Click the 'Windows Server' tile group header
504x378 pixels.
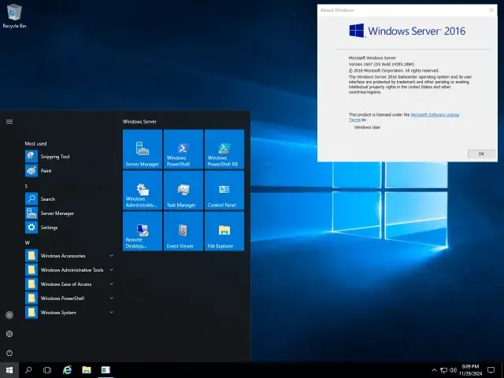[x=139, y=121]
